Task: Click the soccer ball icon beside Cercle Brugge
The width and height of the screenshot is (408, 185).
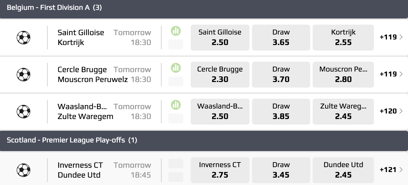Action: 24,75
